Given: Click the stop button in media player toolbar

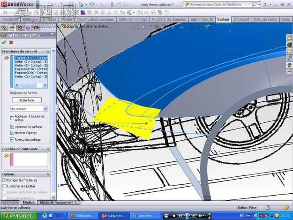Looking at the screenshot, I should [x=174, y=216].
